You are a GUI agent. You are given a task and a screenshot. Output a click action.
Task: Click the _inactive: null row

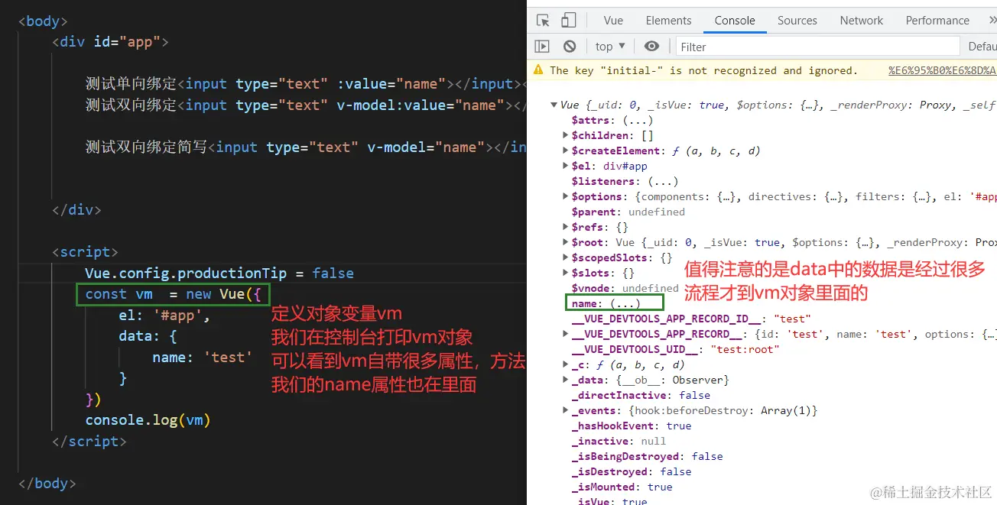[x=619, y=442]
